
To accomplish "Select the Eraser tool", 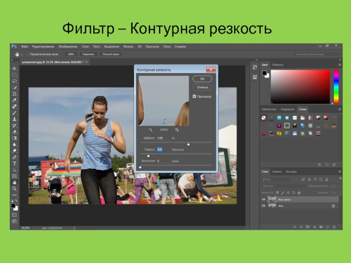I will 14,132.
